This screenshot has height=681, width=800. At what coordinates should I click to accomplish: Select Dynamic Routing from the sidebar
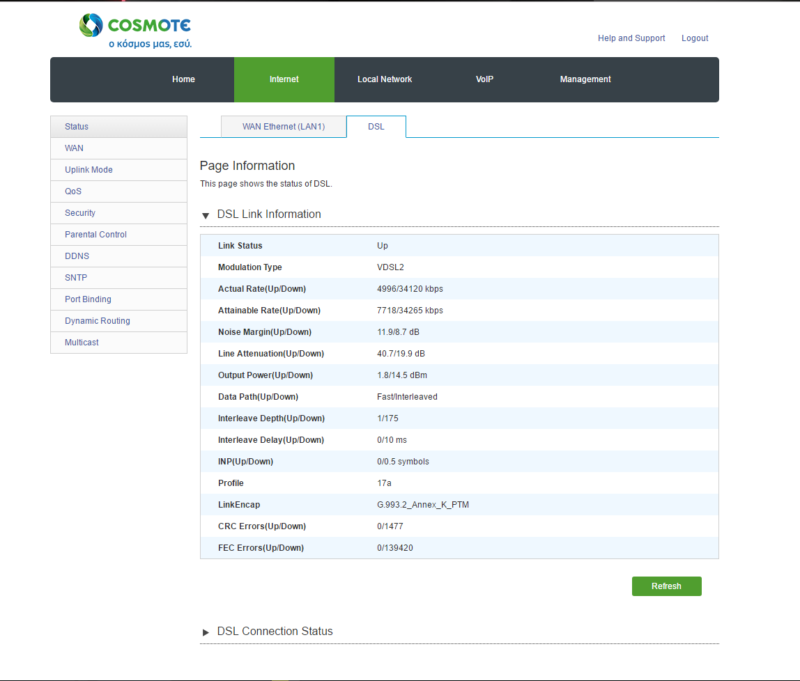tap(98, 321)
